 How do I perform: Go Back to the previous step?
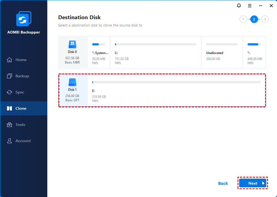coord(223,183)
